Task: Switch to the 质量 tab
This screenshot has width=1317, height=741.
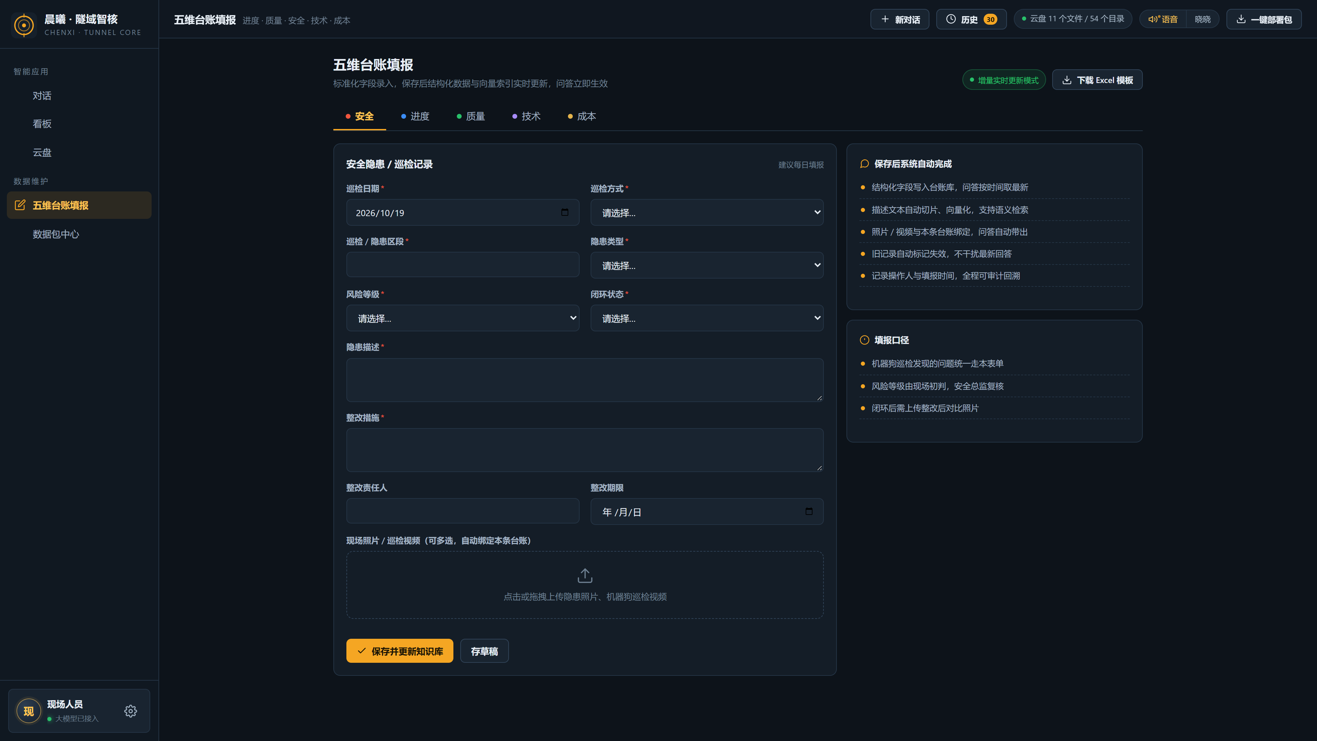Action: [x=471, y=116]
